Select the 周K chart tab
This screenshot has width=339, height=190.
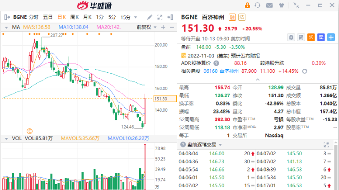tap(75, 17)
